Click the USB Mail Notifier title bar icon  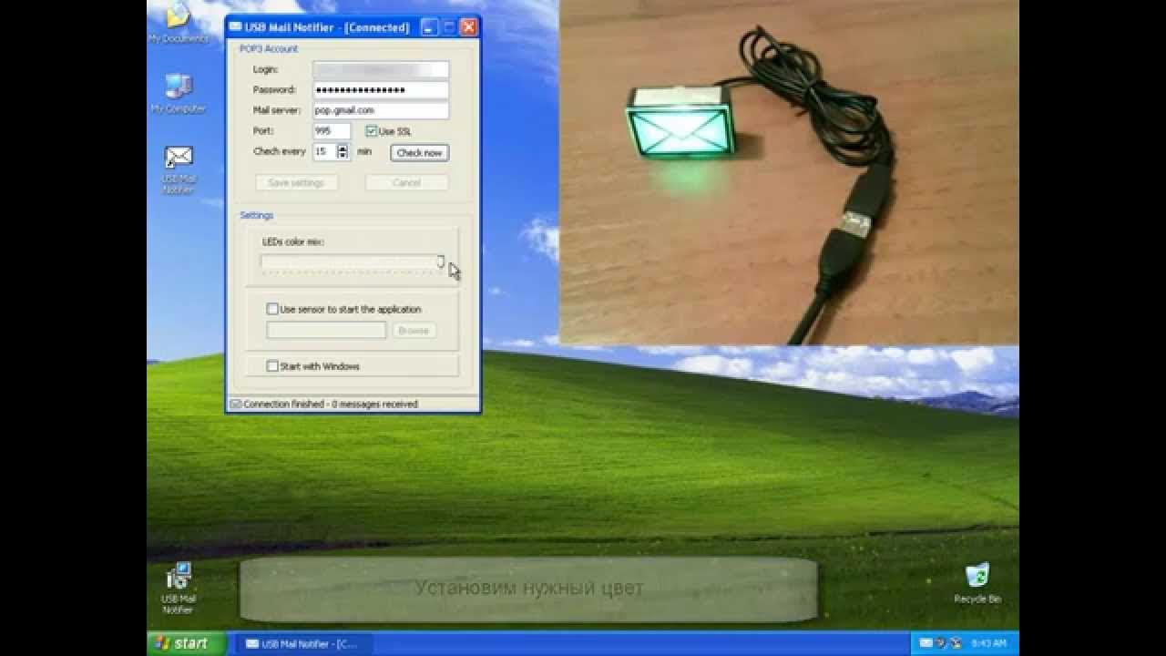coord(235,27)
